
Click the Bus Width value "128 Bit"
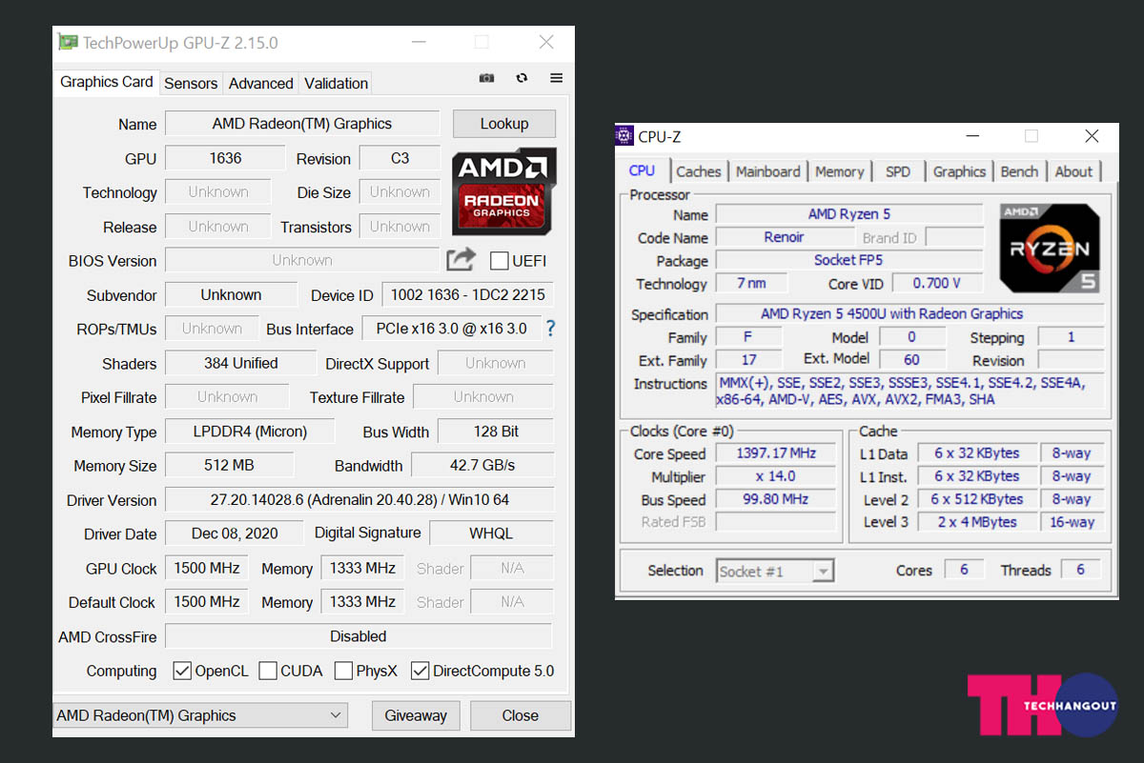[x=497, y=432]
